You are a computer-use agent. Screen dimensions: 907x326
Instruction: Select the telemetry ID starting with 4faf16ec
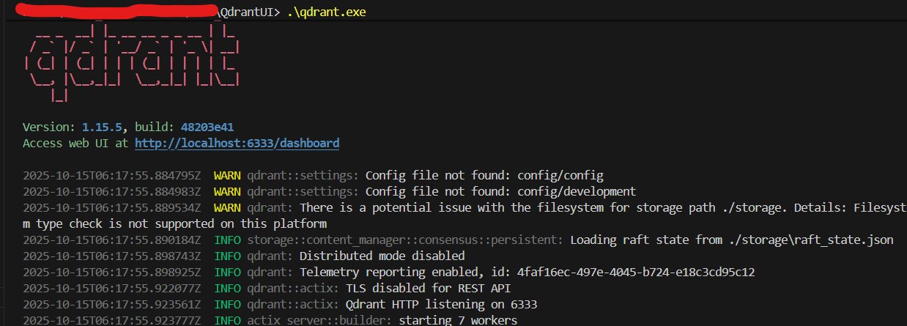(x=635, y=273)
